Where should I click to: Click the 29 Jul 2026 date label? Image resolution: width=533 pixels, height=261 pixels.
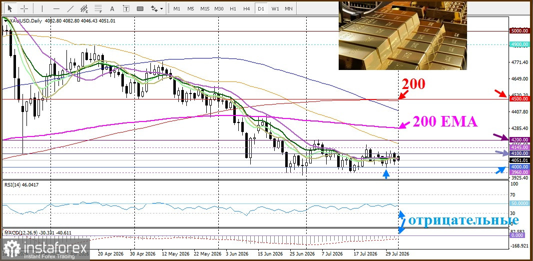point(397,254)
